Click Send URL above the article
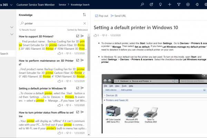Image resolution: width=207 pixels, height=138 pixels. [118, 16]
